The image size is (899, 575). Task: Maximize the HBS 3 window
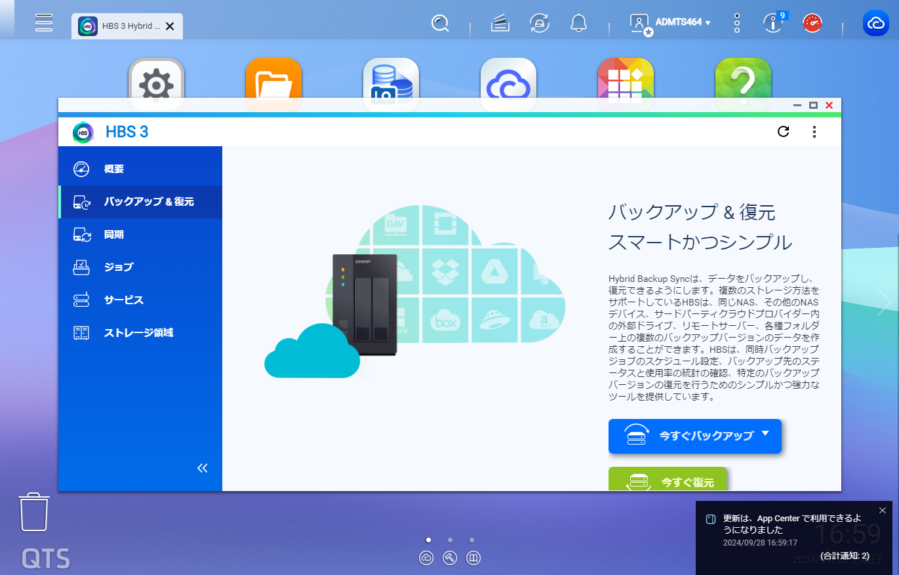tap(814, 106)
